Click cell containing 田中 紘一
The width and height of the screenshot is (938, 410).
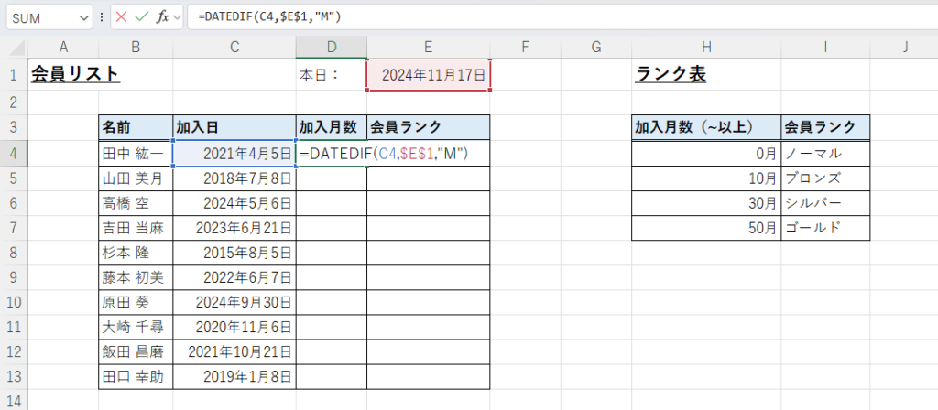tap(135, 154)
